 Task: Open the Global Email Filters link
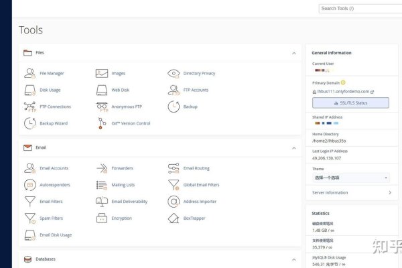201,185
